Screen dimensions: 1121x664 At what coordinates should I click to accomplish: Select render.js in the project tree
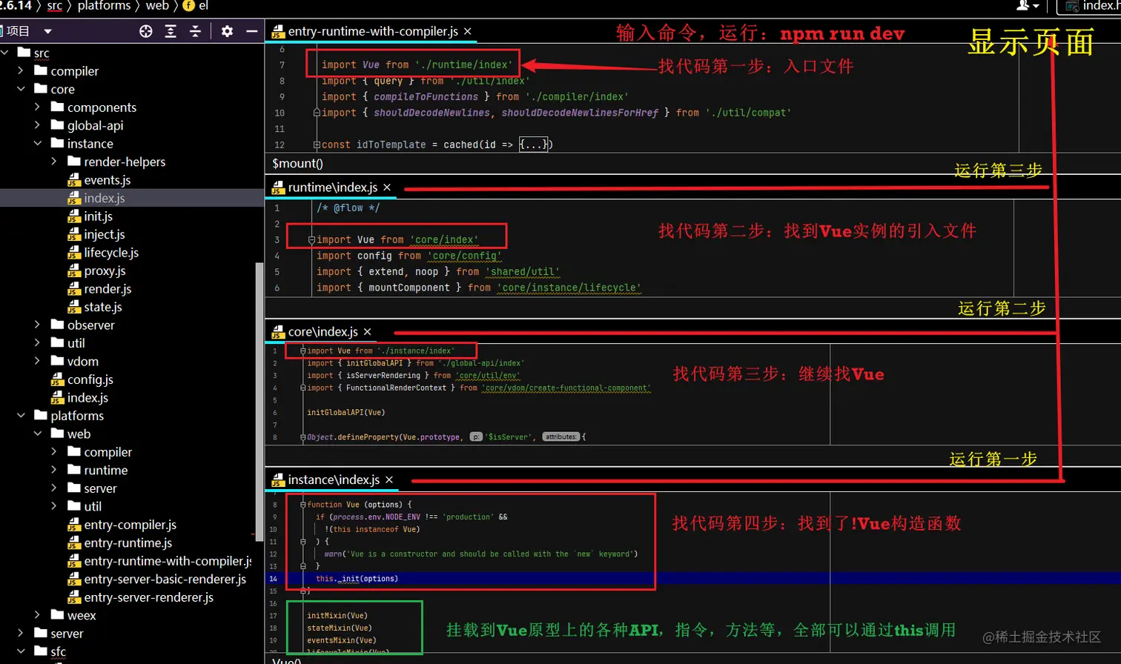pyautogui.click(x=99, y=289)
